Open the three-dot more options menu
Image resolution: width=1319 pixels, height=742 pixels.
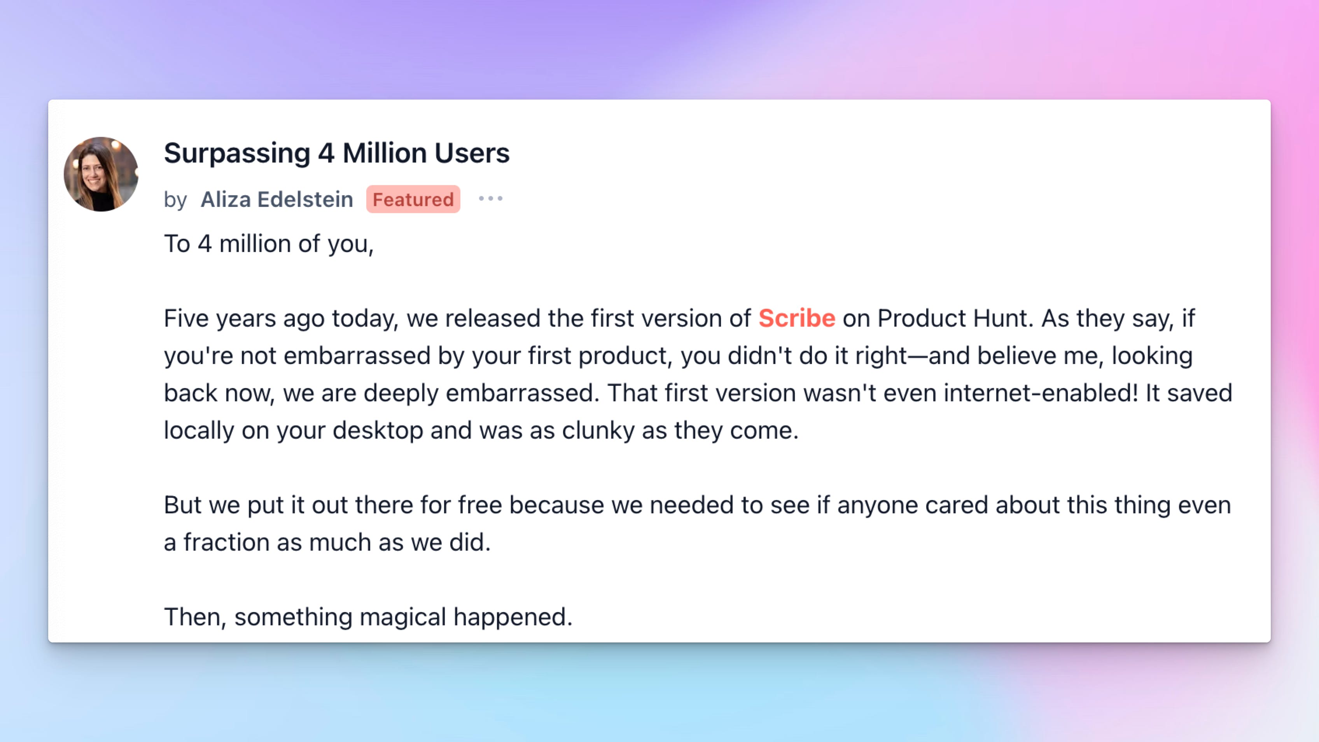coord(490,199)
